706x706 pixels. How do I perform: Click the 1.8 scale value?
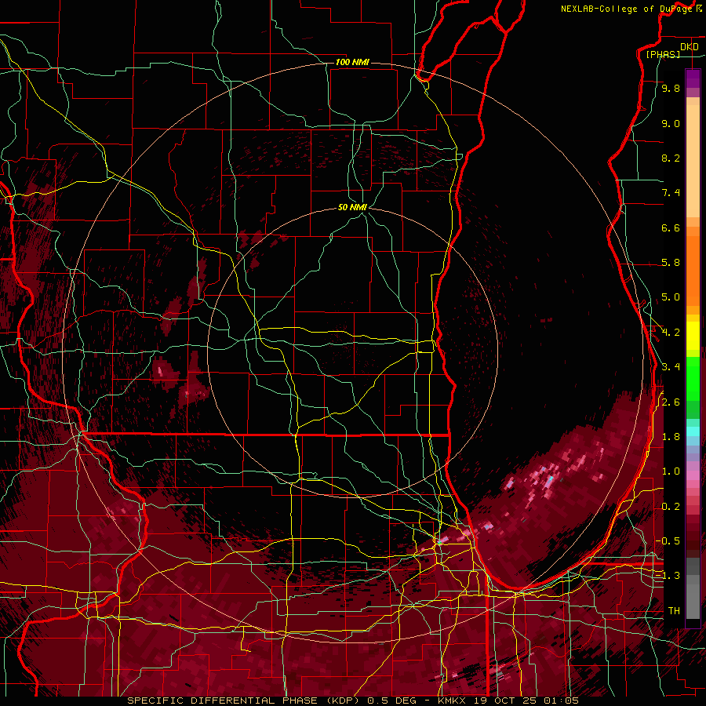[671, 437]
